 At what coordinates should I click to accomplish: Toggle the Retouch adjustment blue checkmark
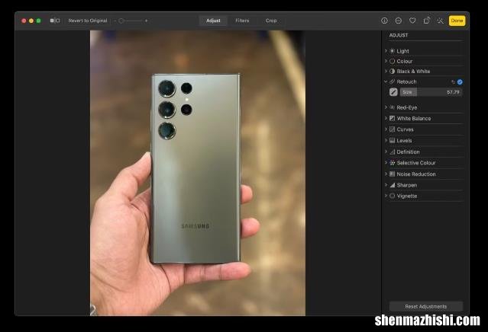click(460, 82)
